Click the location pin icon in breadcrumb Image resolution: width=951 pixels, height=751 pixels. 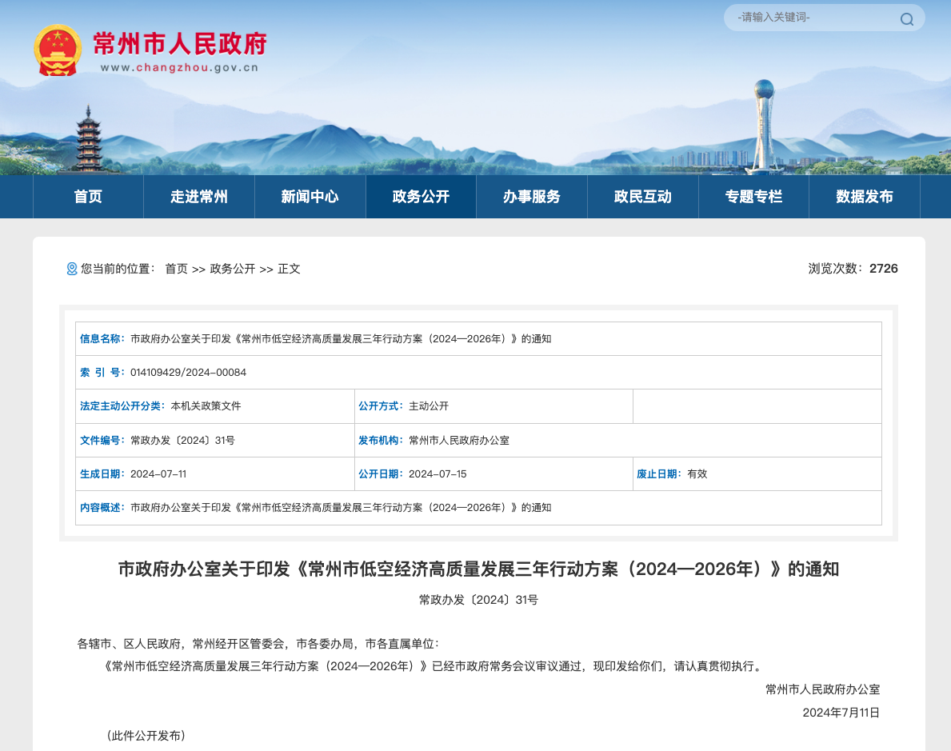pos(71,269)
